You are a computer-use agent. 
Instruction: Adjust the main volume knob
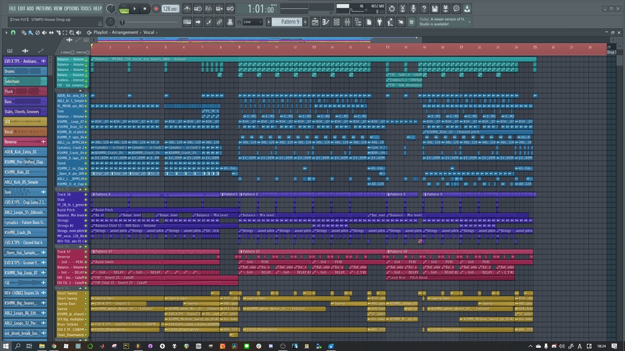coord(110,9)
